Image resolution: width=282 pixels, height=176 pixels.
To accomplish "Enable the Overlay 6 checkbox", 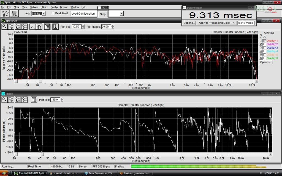I will pos(265,58).
